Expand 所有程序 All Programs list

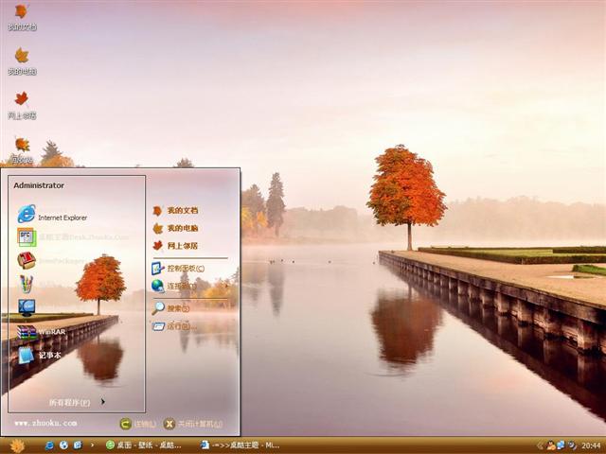click(x=77, y=402)
